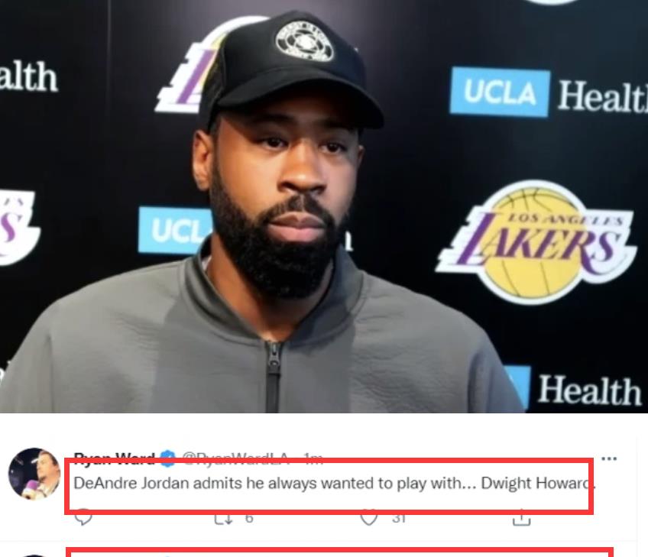
Task: Click the like count of 31
Action: click(x=398, y=518)
